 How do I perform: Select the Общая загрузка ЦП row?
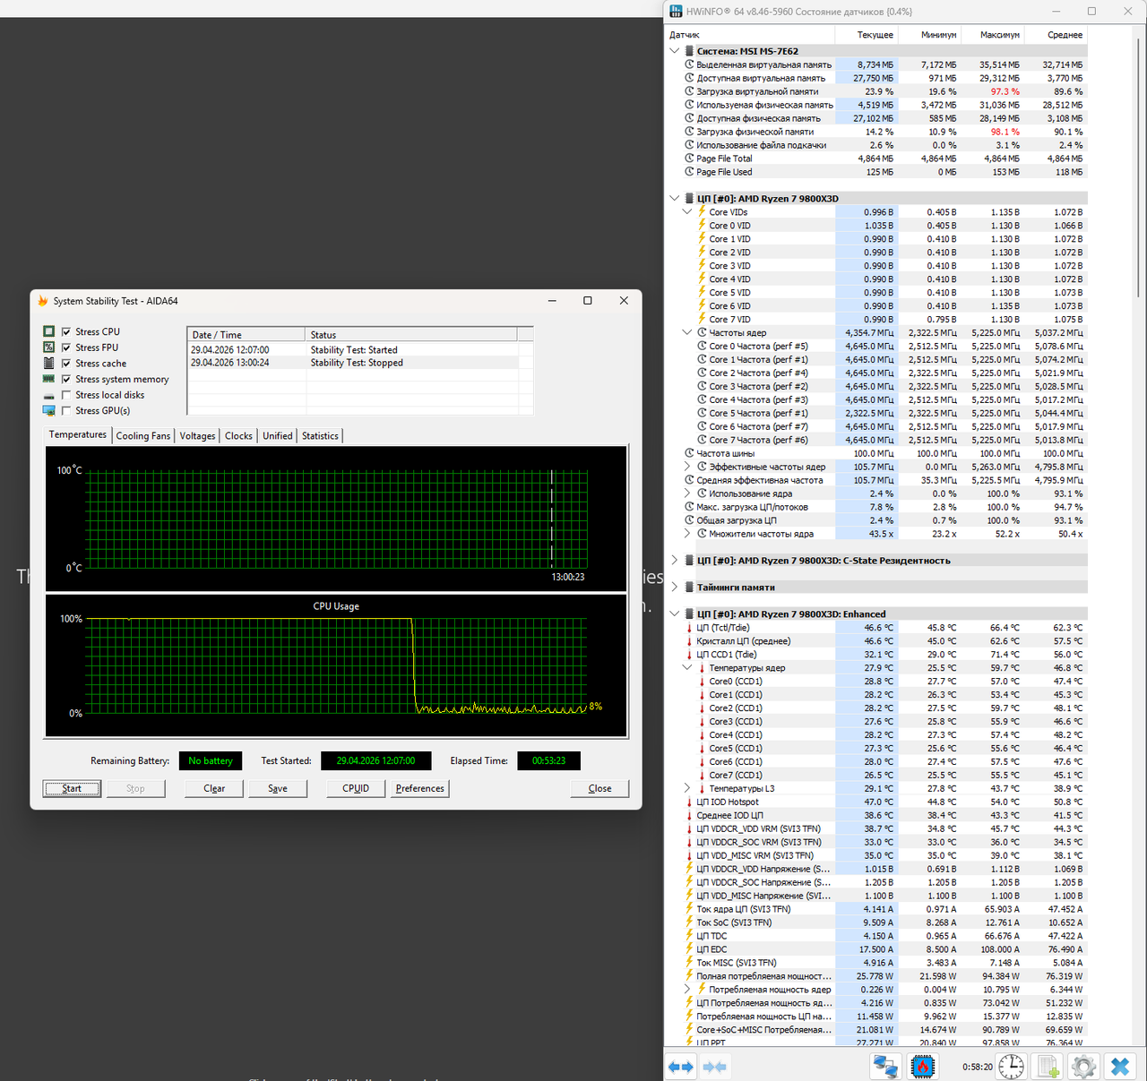click(x=876, y=520)
